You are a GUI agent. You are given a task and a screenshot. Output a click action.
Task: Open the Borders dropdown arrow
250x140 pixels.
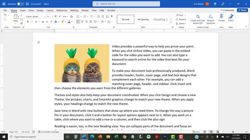(112, 22)
